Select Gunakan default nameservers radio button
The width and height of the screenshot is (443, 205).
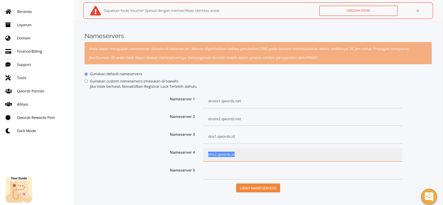coord(86,74)
